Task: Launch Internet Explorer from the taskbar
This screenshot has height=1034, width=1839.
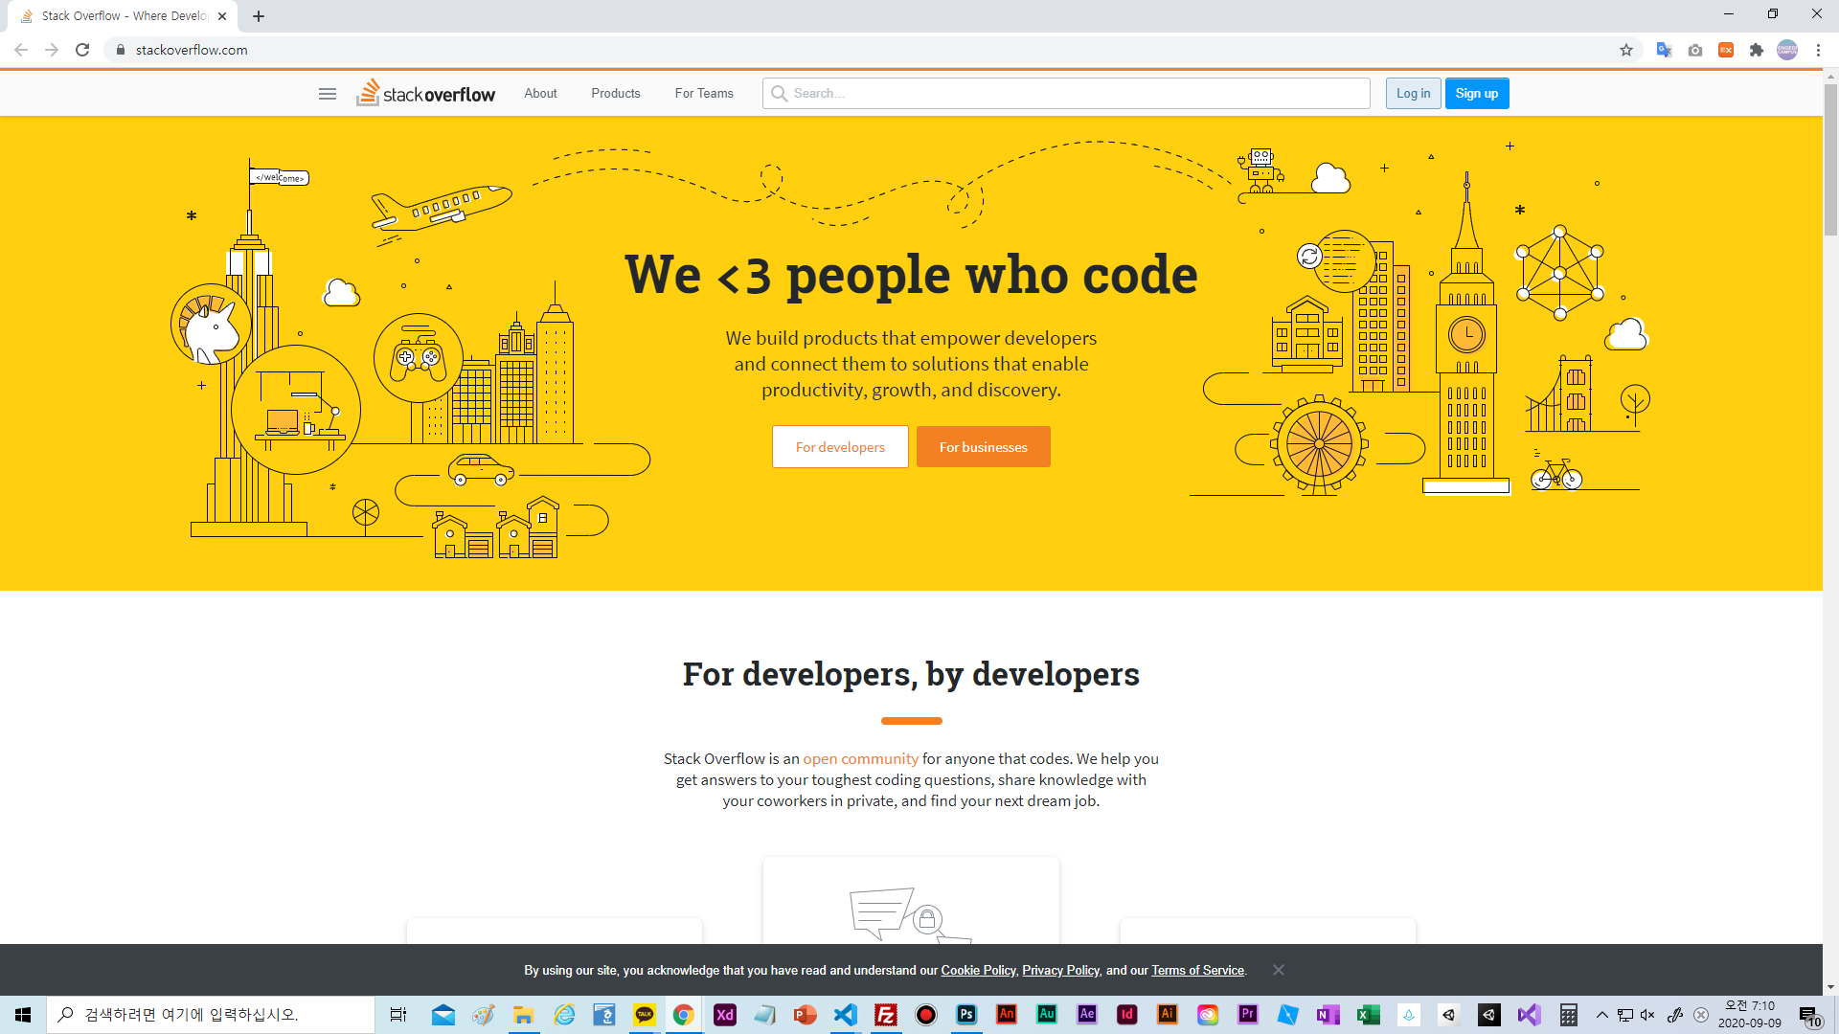Action: [x=564, y=1015]
